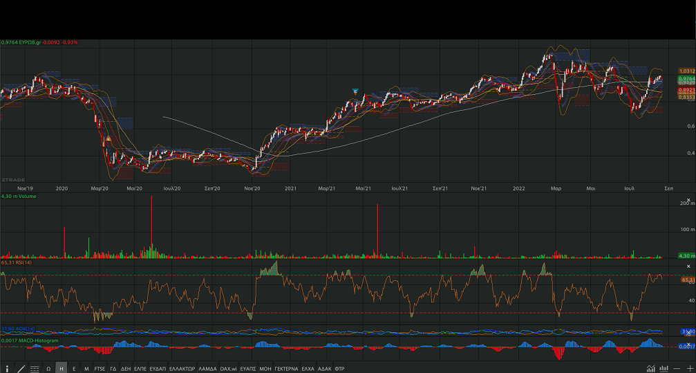Zoom out with the minus icon
696x373 pixels.
pos(677,368)
